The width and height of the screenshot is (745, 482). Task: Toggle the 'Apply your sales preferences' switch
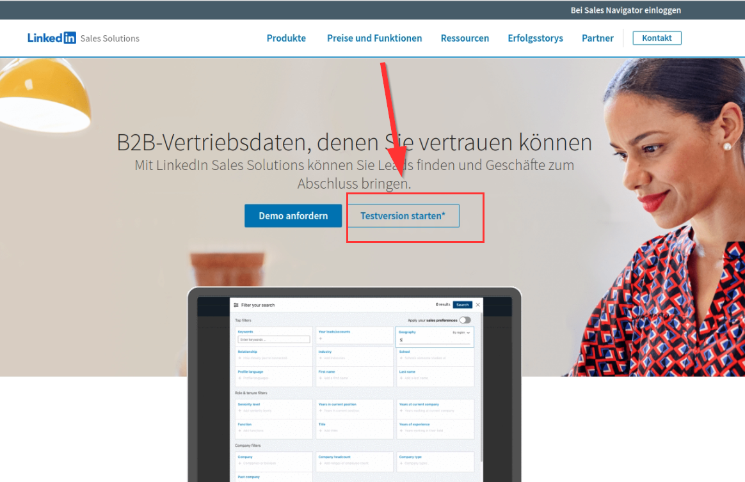464,320
